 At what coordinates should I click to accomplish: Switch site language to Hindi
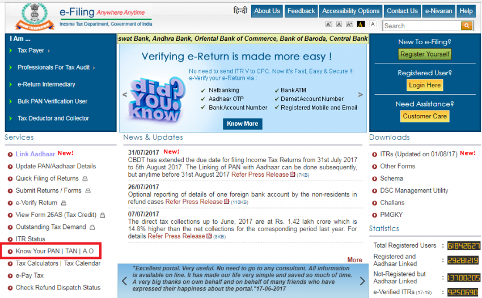point(240,11)
